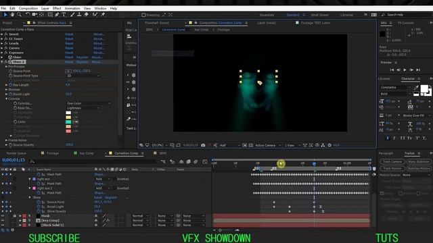Toggle fx enable for Shine 2 effect
The height and width of the screenshot is (243, 433).
click(6, 62)
